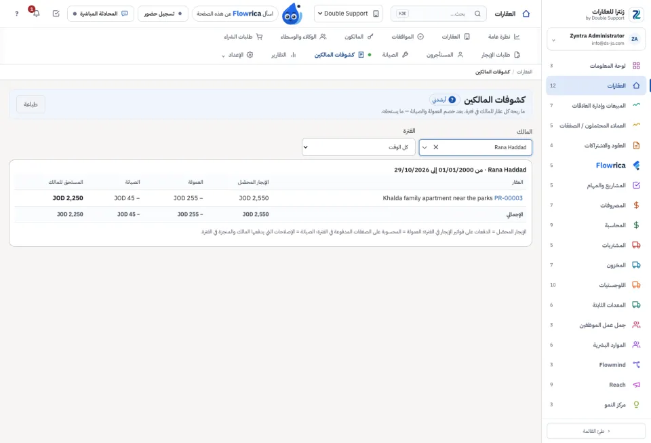Click the الإجمالي total row label
The image size is (651, 443).
click(x=515, y=214)
